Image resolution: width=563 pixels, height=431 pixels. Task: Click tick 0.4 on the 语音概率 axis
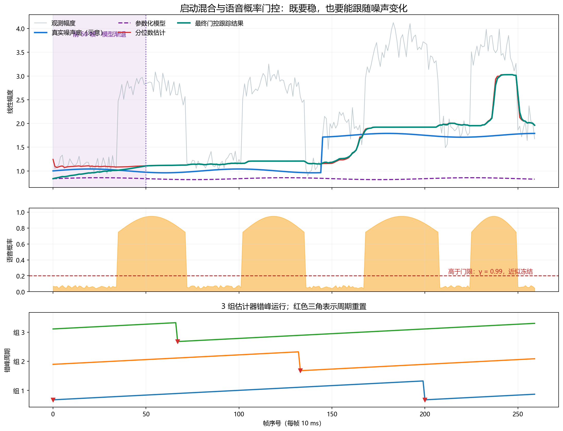20,260
